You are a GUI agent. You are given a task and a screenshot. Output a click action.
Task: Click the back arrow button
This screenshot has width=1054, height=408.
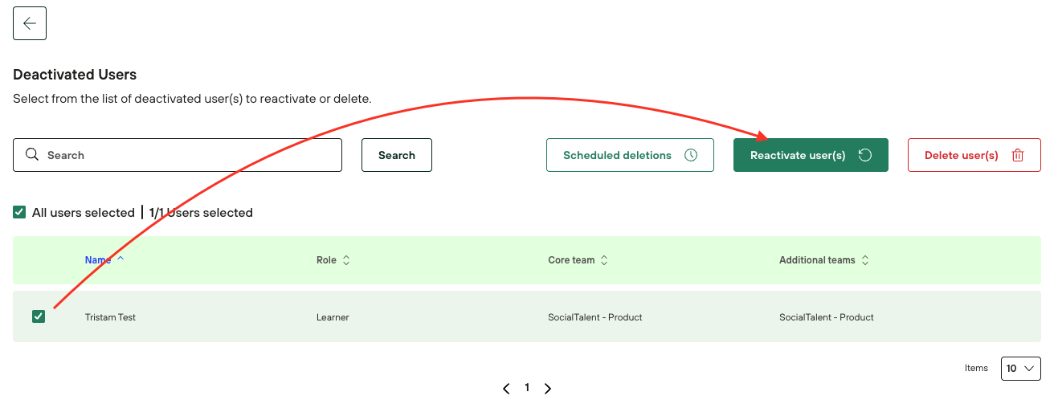pos(30,23)
